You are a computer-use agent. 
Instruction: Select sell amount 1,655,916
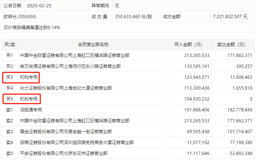pos(242,88)
